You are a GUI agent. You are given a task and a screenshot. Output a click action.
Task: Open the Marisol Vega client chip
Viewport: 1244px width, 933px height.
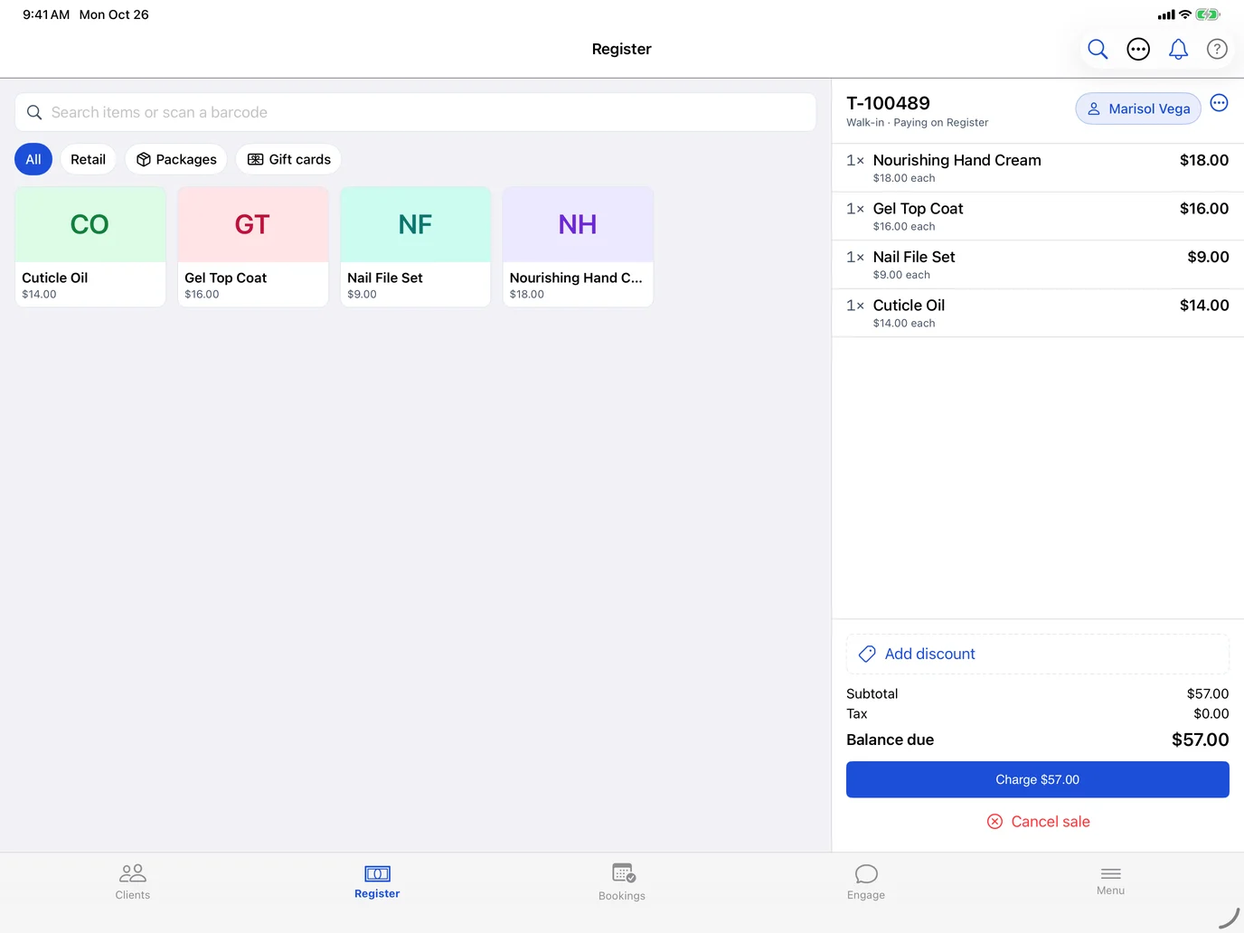pyautogui.click(x=1138, y=108)
